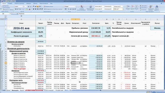Click the Align Text Right icon
165x93 pixels.
[38, 9]
